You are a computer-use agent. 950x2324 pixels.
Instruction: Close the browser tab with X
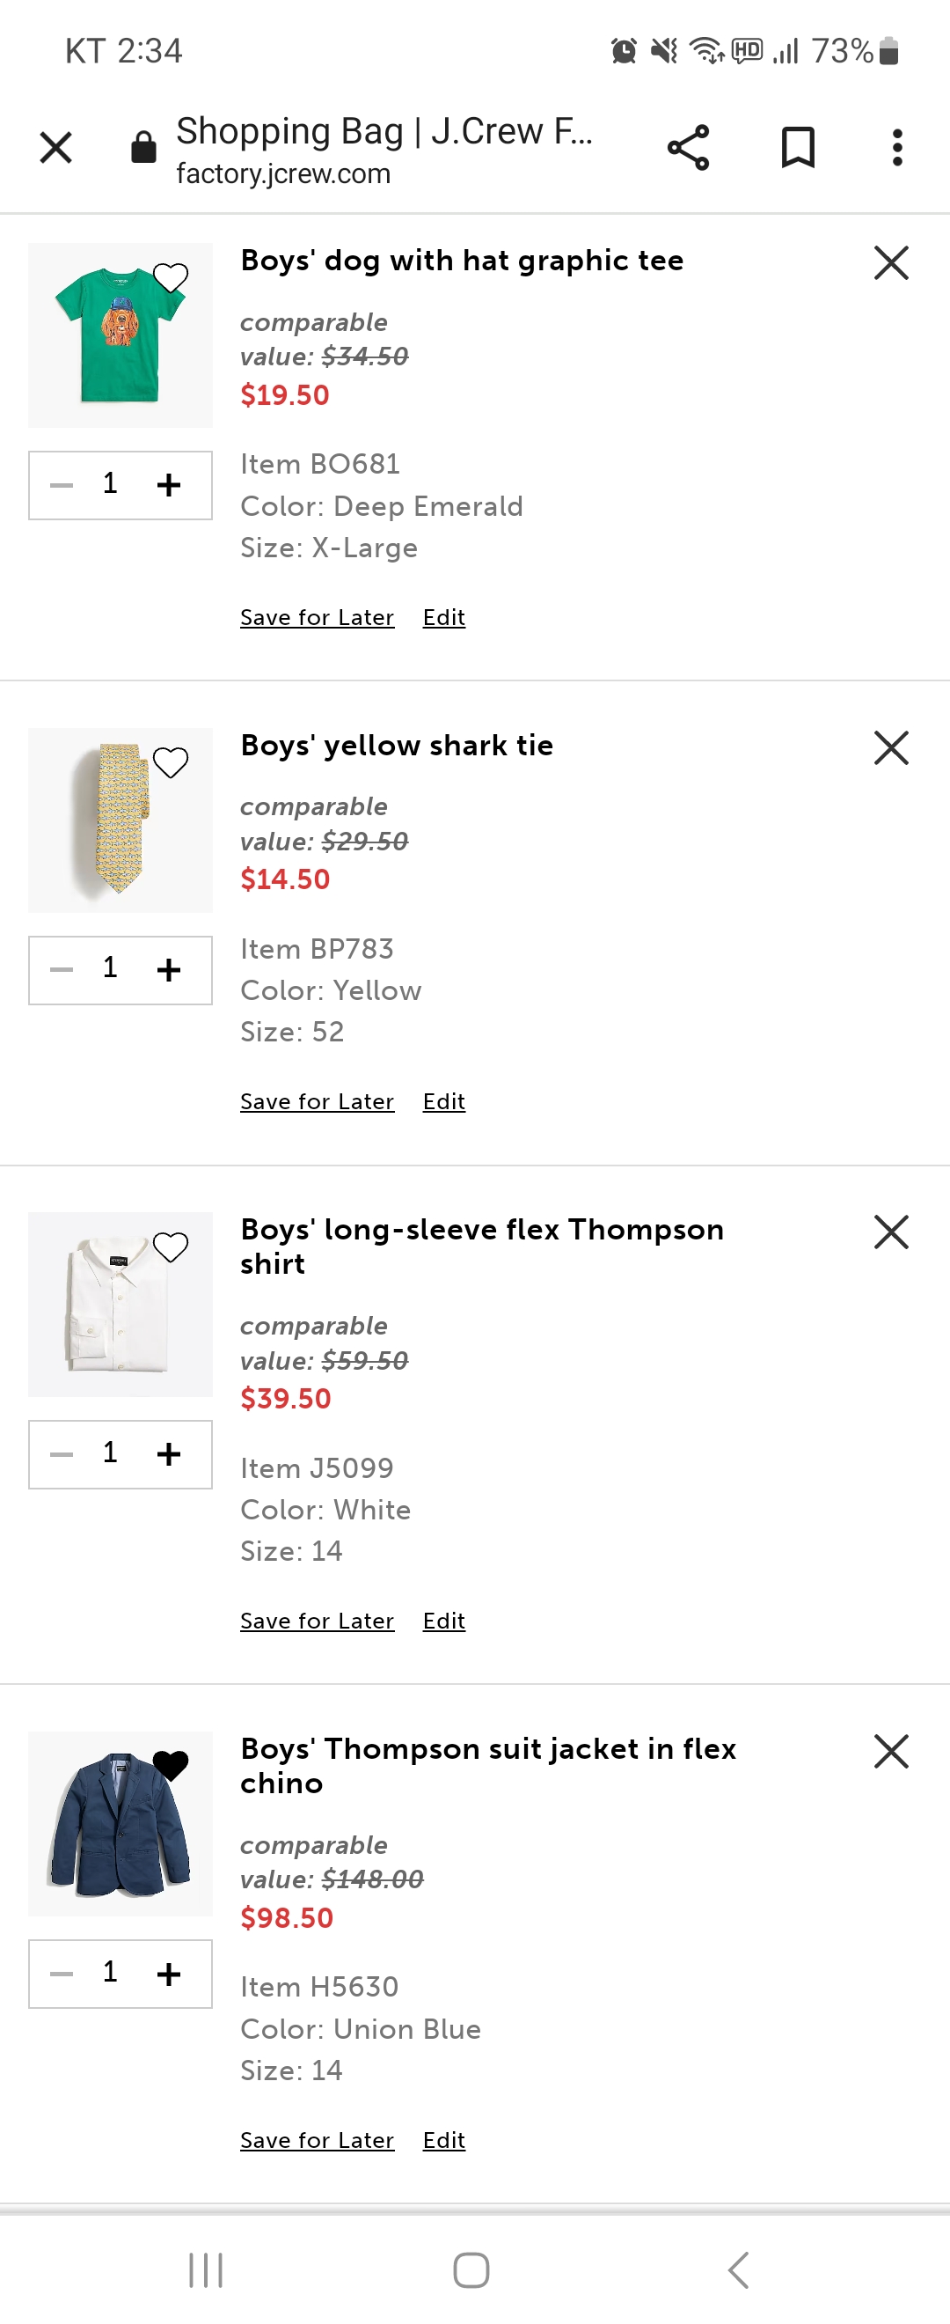56,148
